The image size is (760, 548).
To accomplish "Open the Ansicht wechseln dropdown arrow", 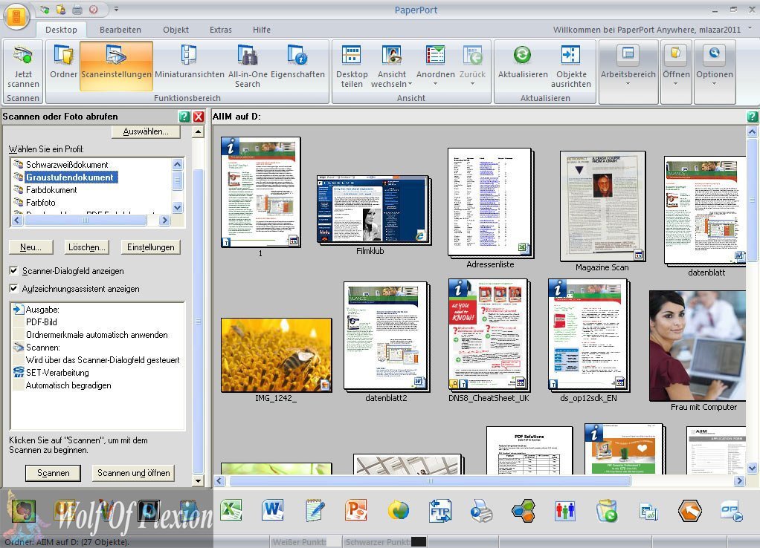I will coord(410,84).
